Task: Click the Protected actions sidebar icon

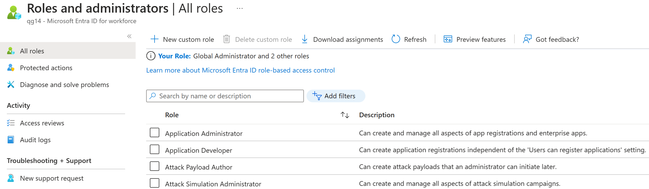Action: click(x=11, y=68)
